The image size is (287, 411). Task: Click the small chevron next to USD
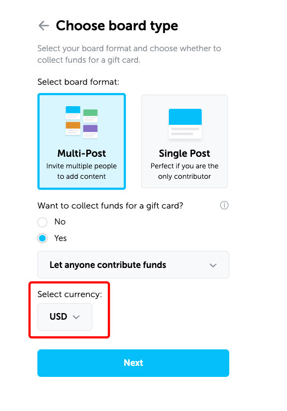76,317
